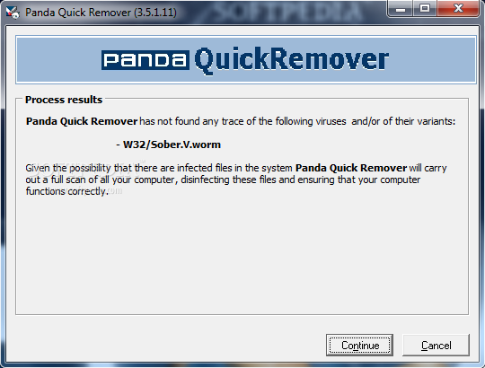Click the 'Given the possibility' paragraph
485x368 pixels.
click(236, 180)
